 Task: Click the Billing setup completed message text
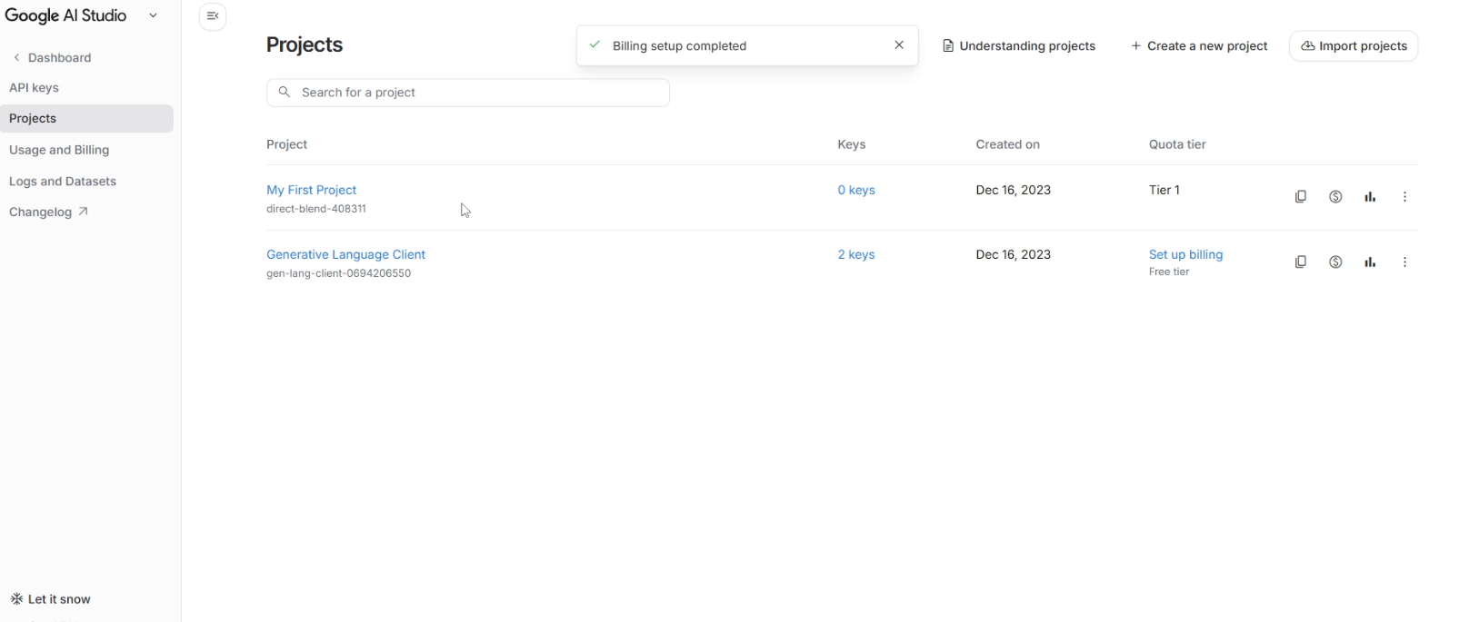pos(680,46)
